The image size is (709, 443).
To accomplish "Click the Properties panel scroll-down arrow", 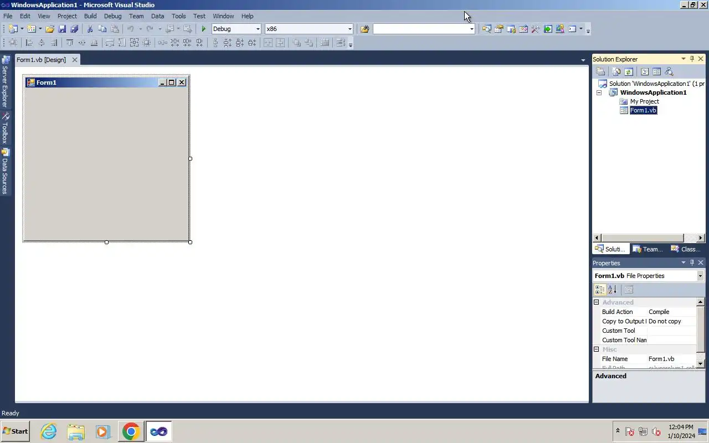I will point(700,364).
